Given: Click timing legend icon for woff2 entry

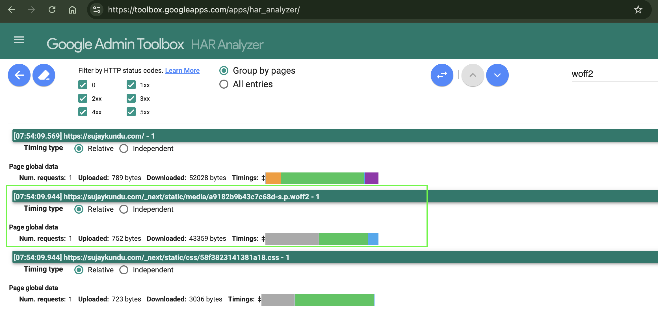Looking at the screenshot, I should tap(263, 239).
